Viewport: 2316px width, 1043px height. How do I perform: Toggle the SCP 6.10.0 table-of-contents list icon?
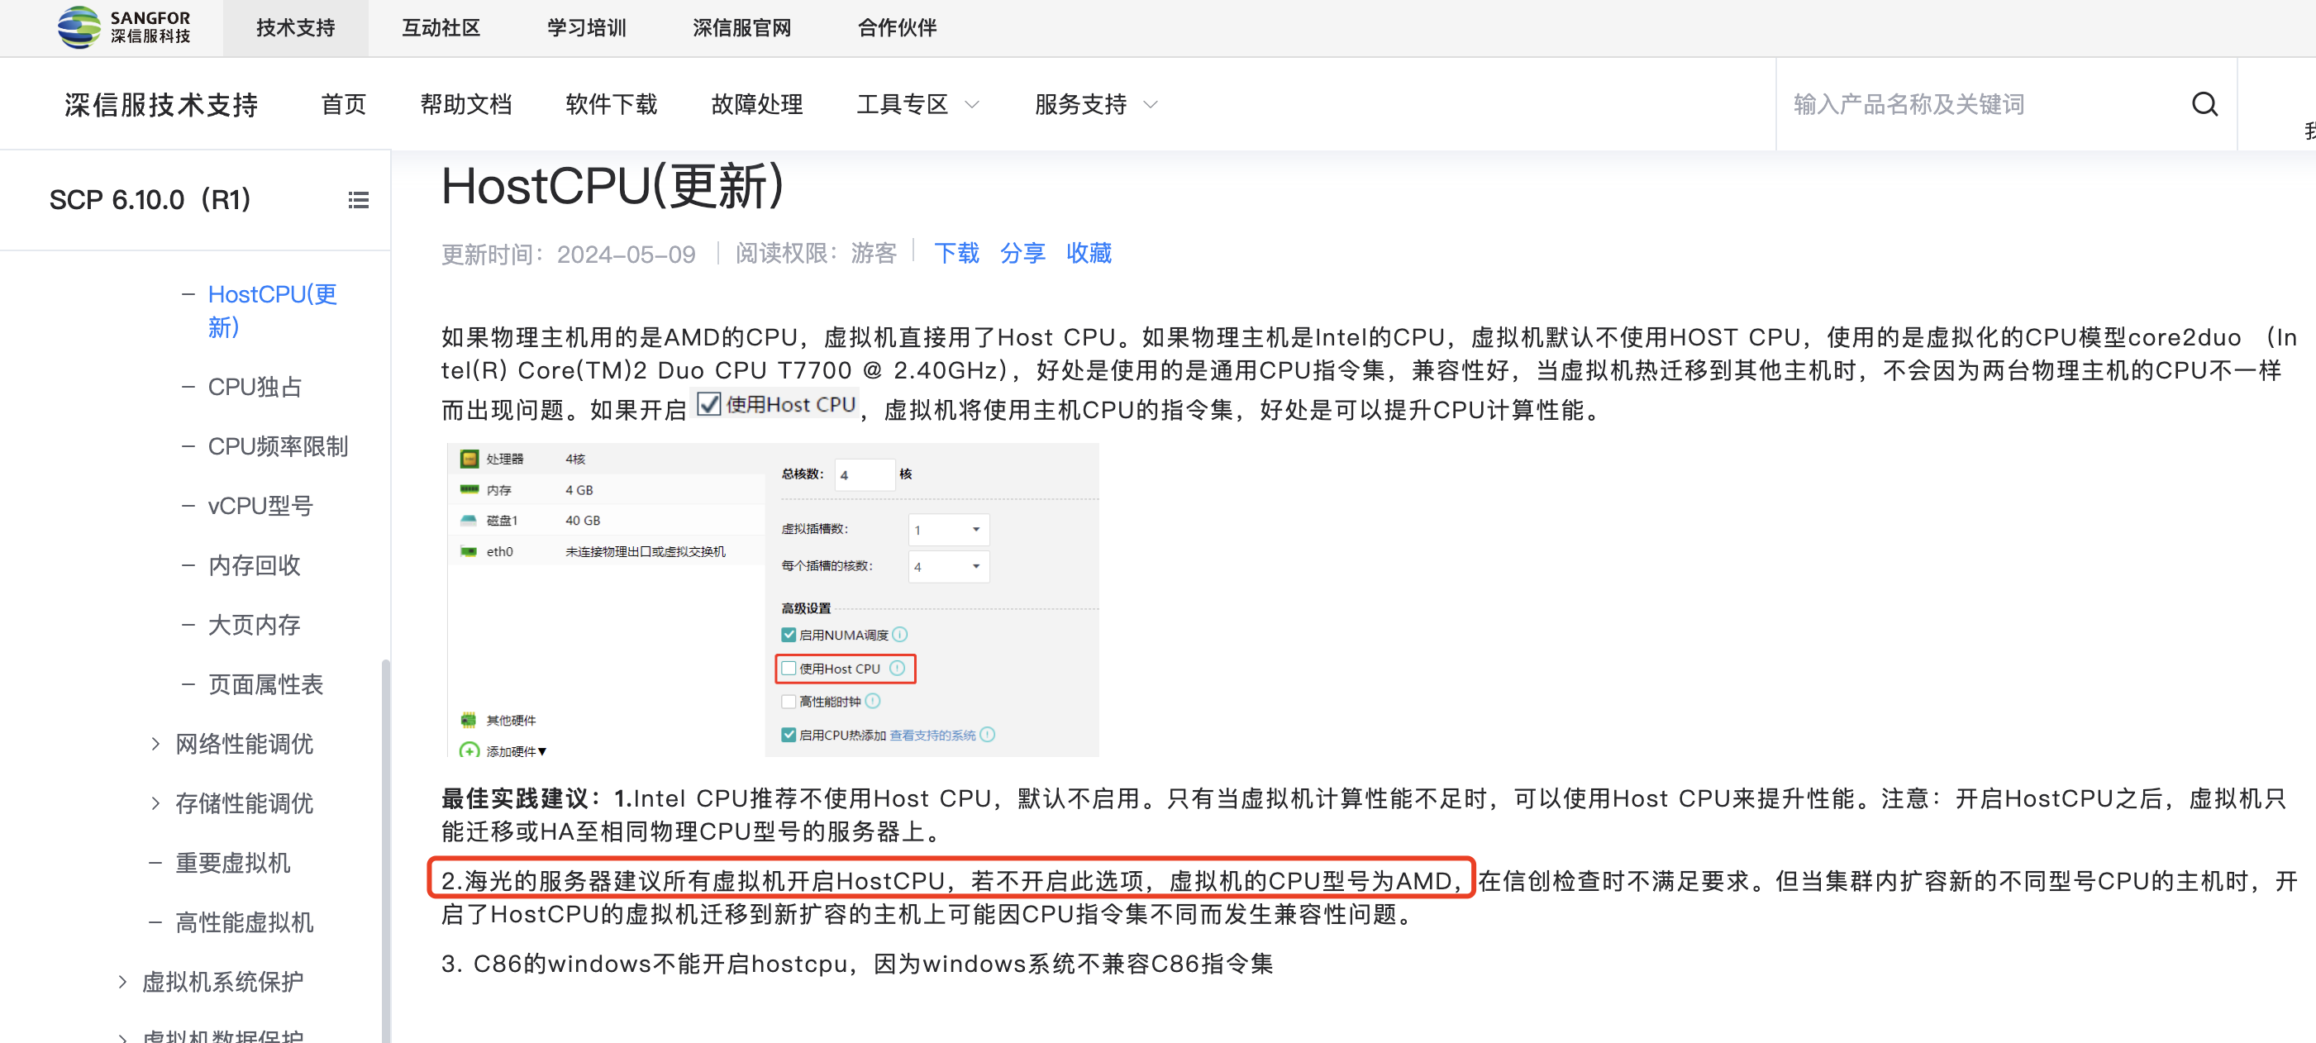(358, 200)
